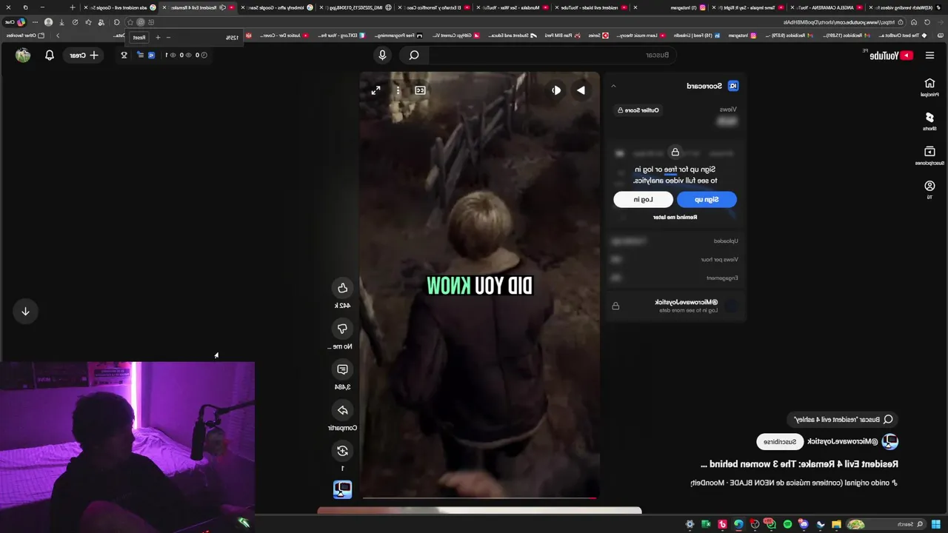Click the Suscribirse button

(x=780, y=442)
